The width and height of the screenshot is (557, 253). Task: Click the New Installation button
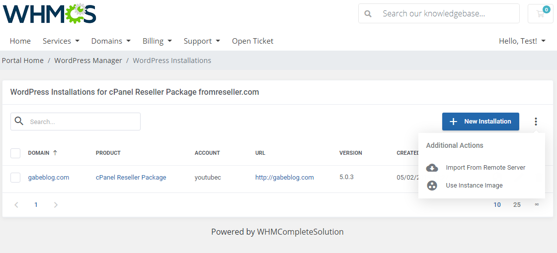point(480,122)
